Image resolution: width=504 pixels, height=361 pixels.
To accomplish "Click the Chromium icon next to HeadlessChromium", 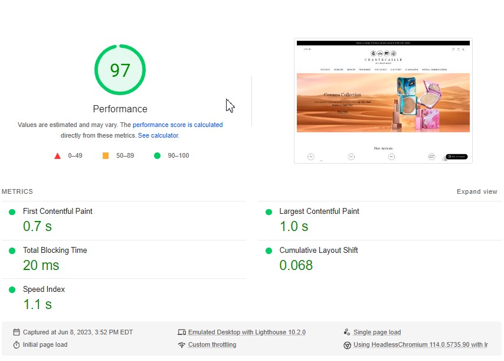I will (348, 344).
